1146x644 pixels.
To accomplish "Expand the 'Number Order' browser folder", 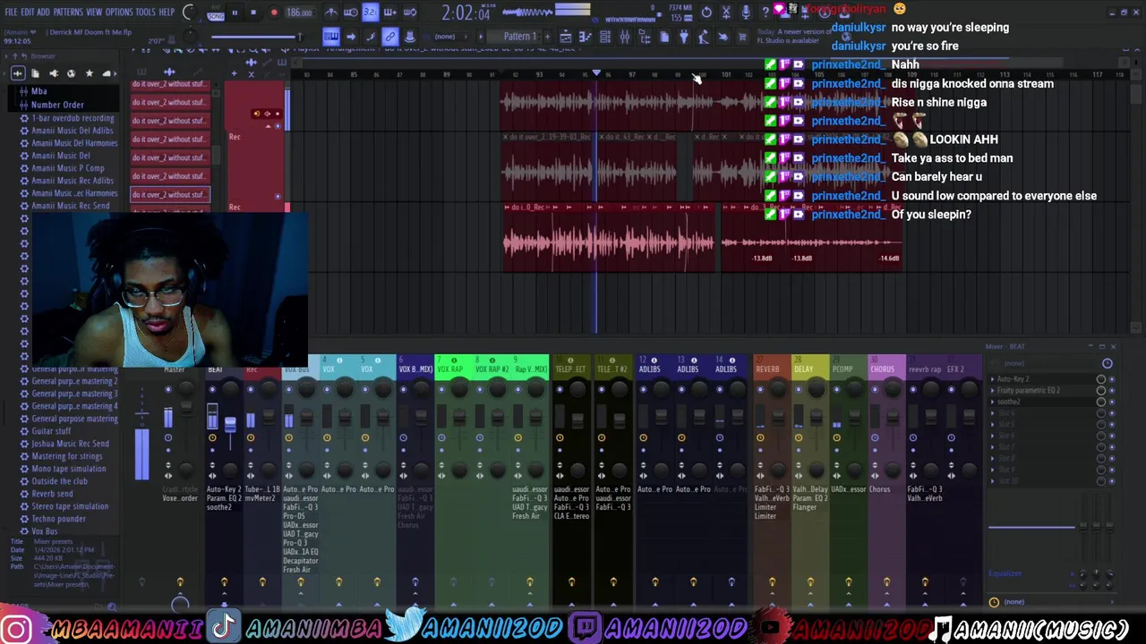I will [57, 105].
